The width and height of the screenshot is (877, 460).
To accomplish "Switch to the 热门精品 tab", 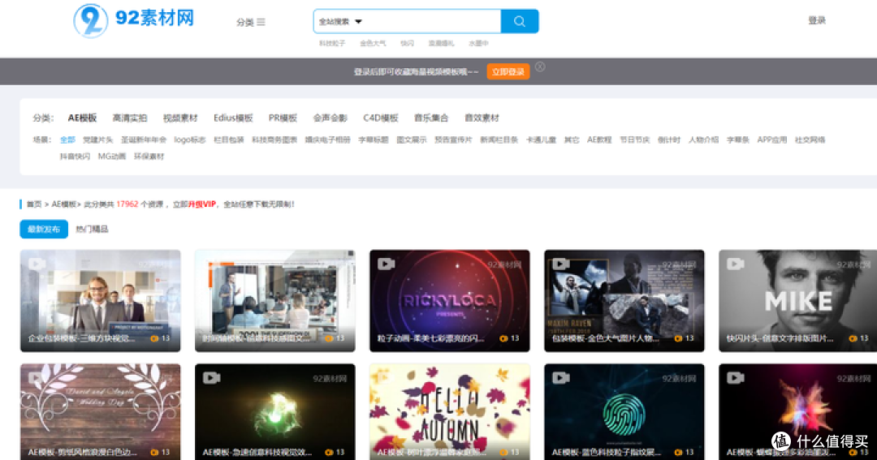I will point(92,229).
